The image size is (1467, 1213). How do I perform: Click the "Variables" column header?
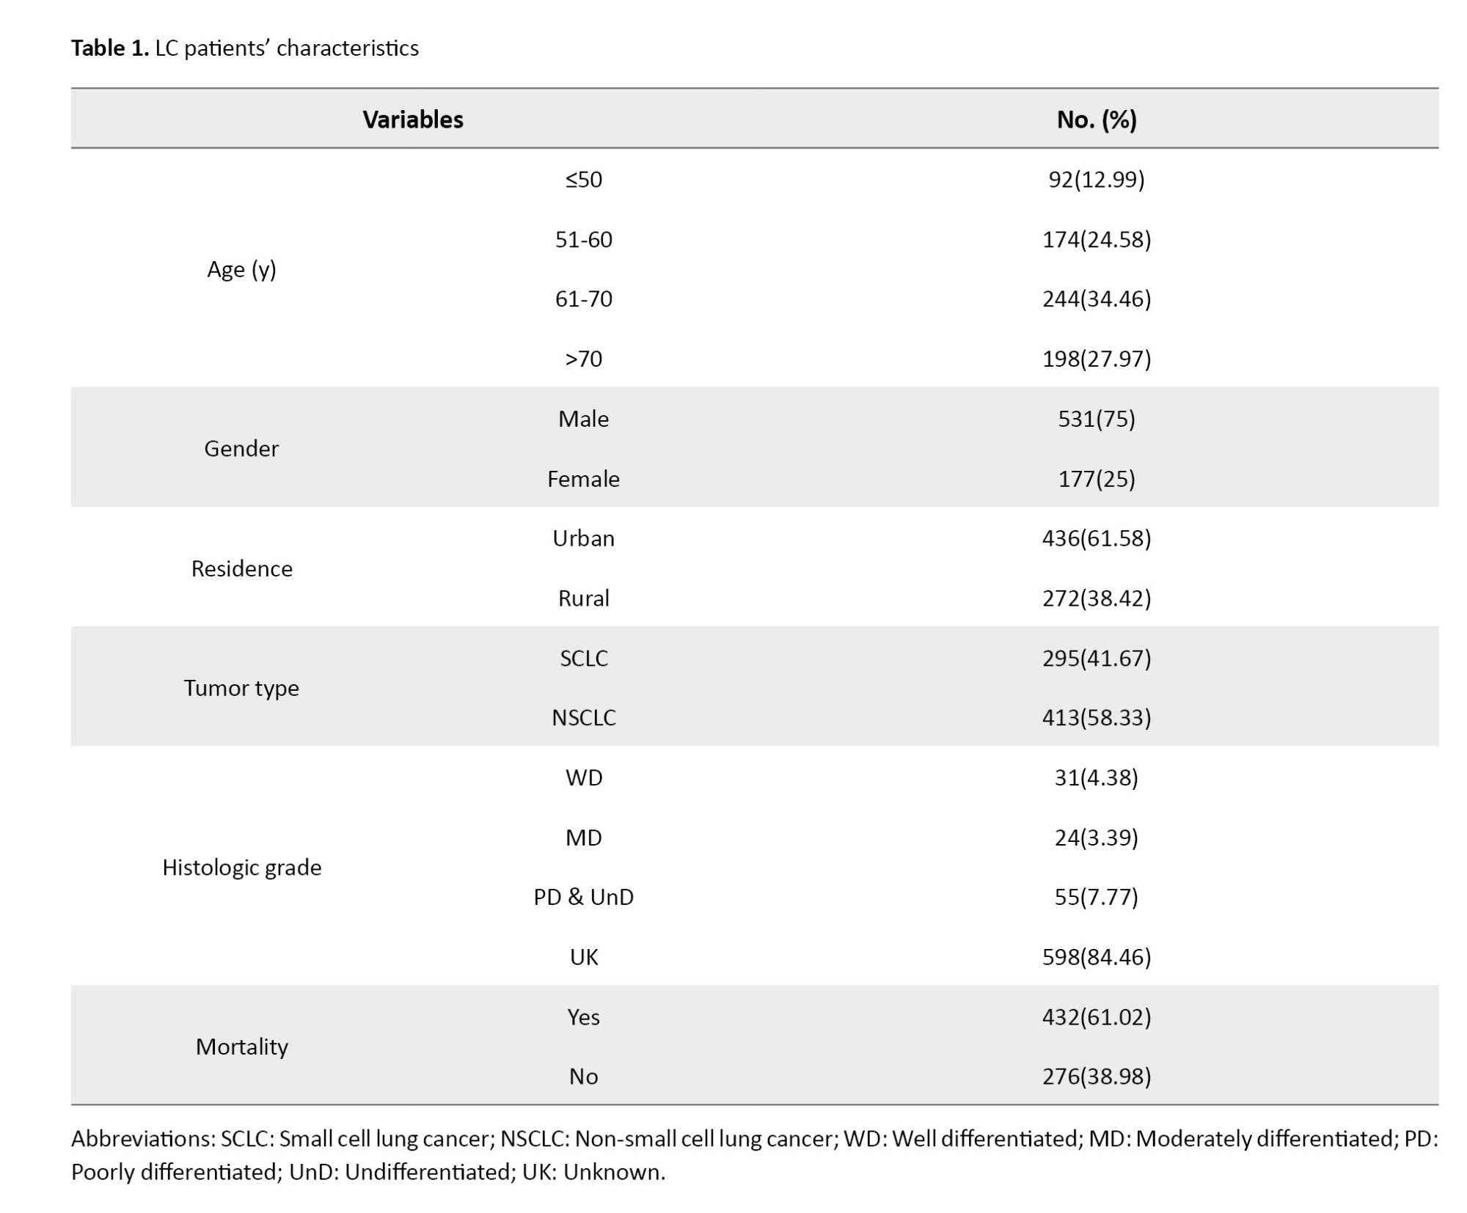point(413,120)
